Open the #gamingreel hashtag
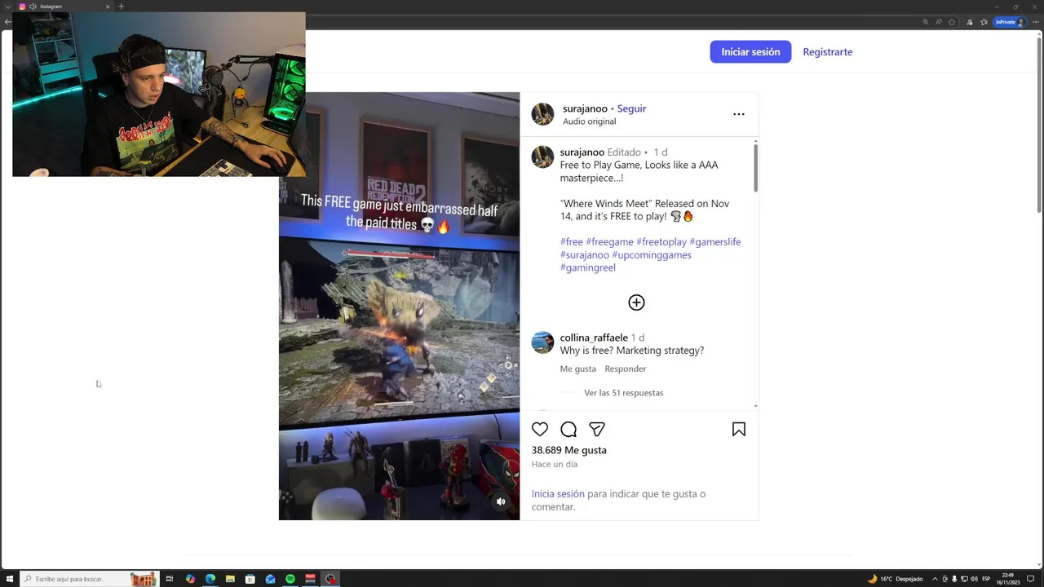 587,267
